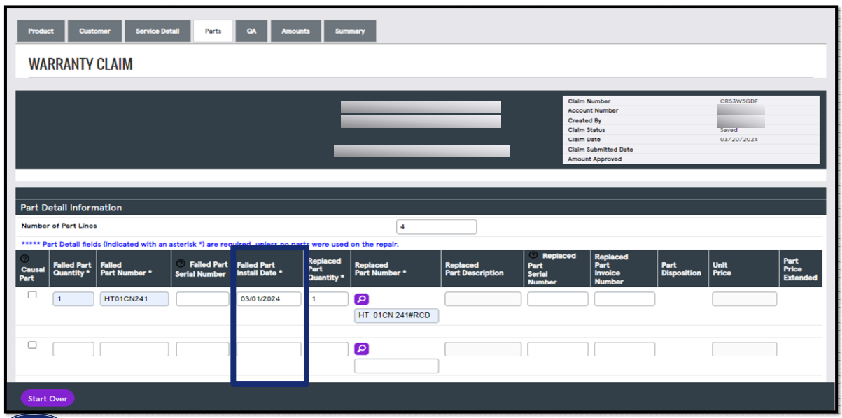The image size is (842, 418).
Task: View the claim Summary tab
Action: coord(350,31)
